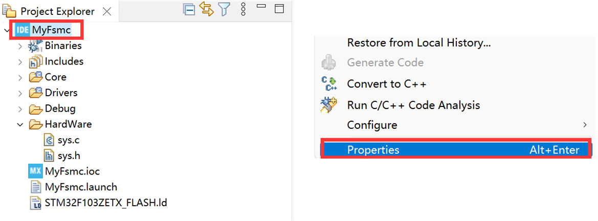Collapse the HardWare folder
This screenshot has width=598, height=221.
pyautogui.click(x=20, y=124)
